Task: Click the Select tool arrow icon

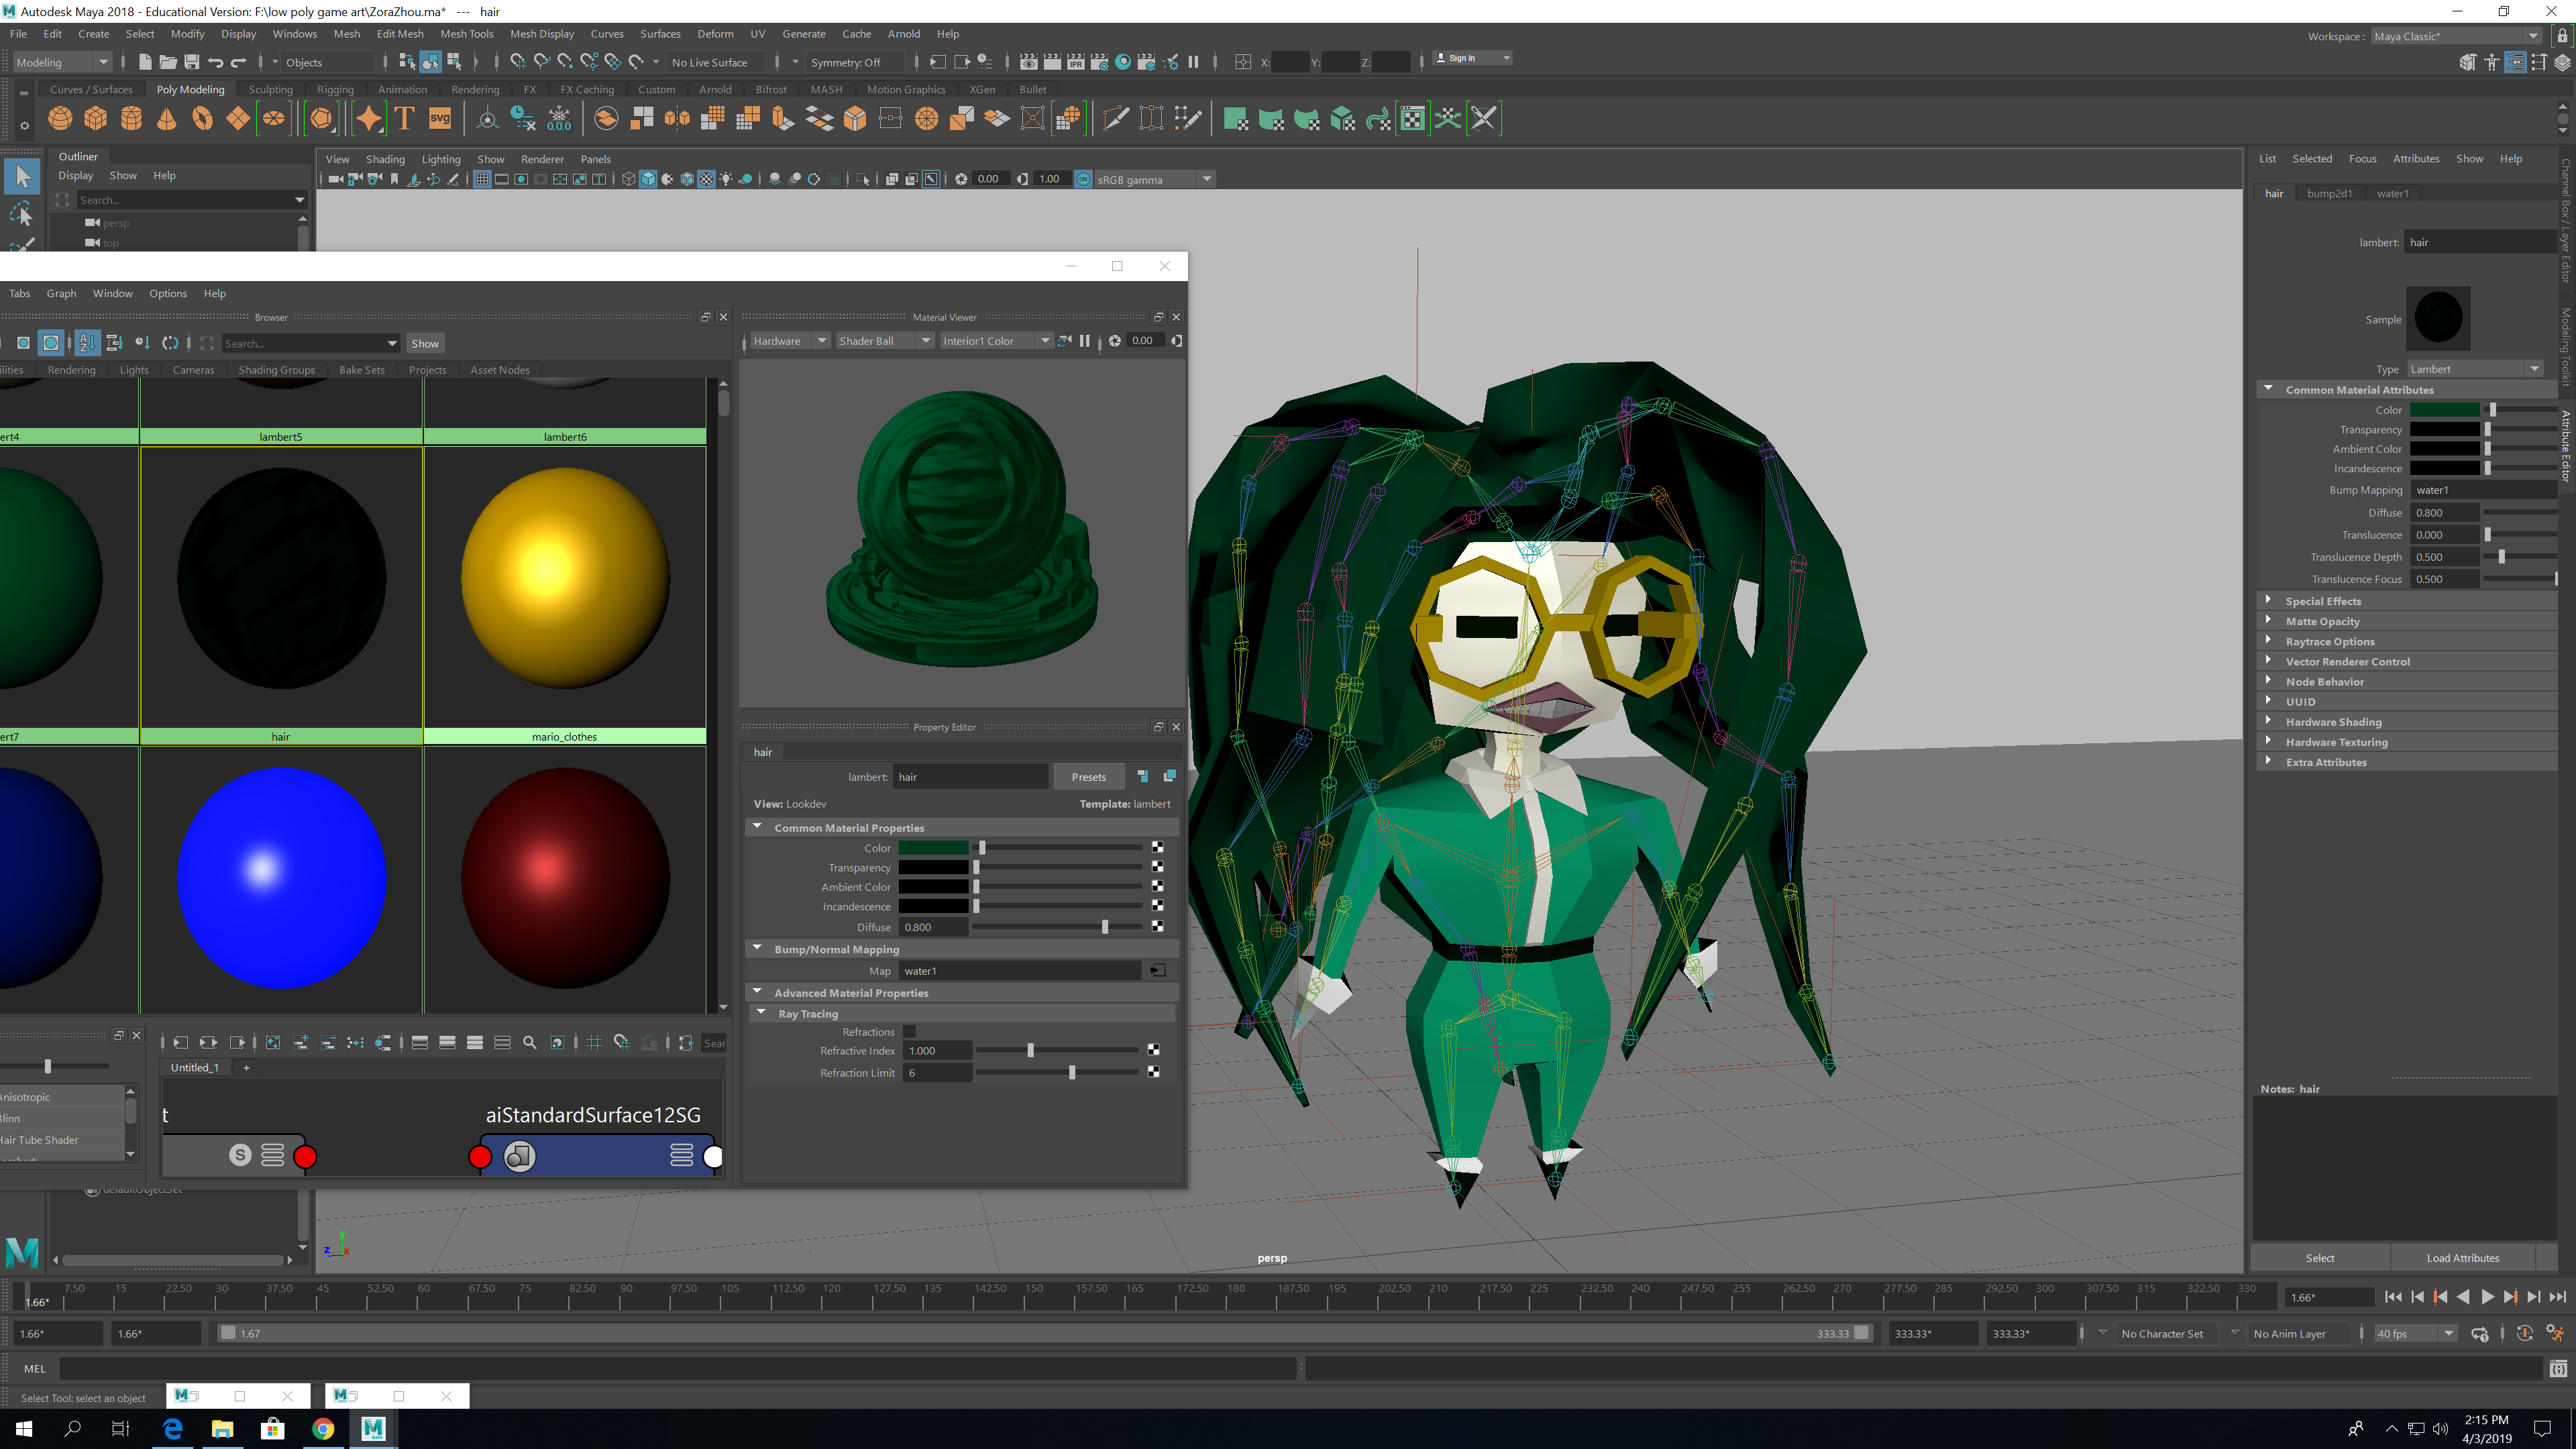Action: 22,177
